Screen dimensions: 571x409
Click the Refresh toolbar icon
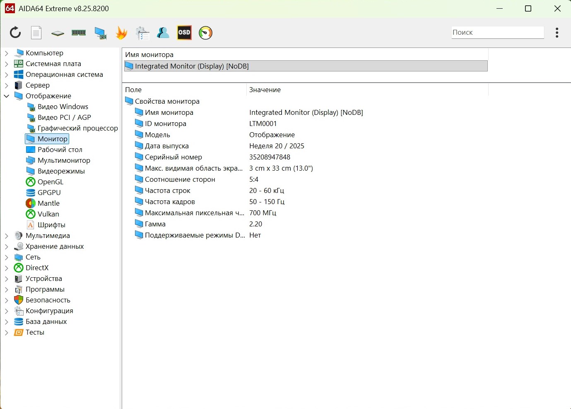click(x=15, y=32)
